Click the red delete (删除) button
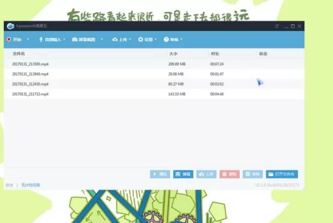333x223 pixels. (230, 174)
